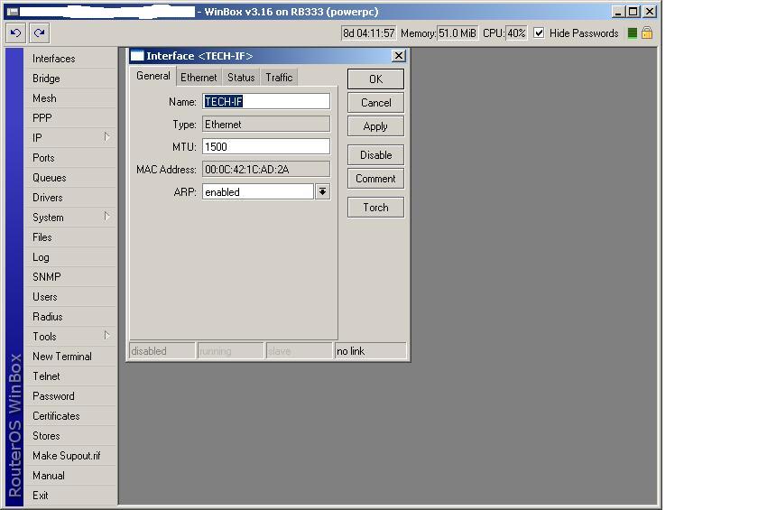Launch New Terminal from sidebar
The width and height of the screenshot is (758, 510).
coord(70,357)
